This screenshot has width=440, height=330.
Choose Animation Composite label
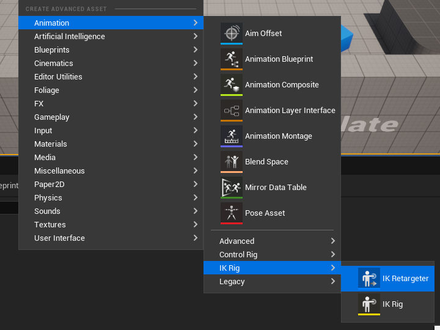[x=282, y=85]
